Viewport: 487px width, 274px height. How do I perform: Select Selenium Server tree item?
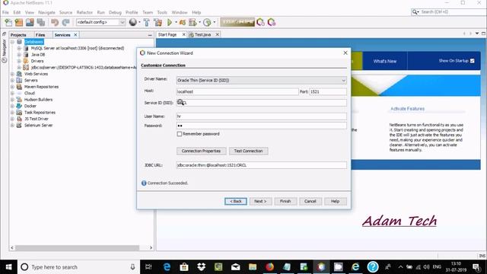tap(38, 125)
